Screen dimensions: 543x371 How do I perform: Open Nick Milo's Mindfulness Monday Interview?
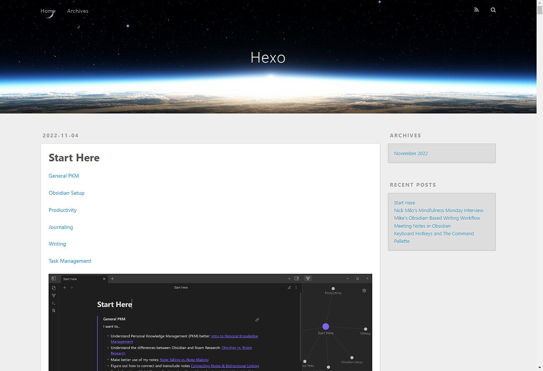(439, 210)
